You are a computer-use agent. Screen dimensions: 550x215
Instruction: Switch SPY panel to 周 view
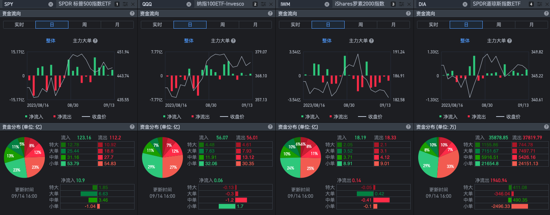pyautogui.click(x=85, y=25)
